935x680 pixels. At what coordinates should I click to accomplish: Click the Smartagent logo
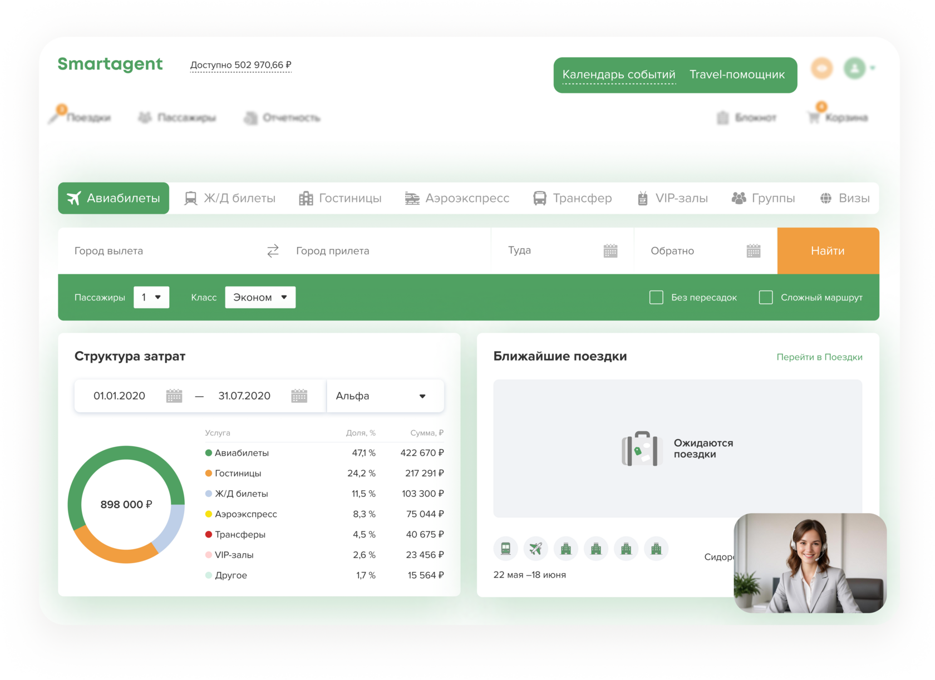tap(110, 65)
